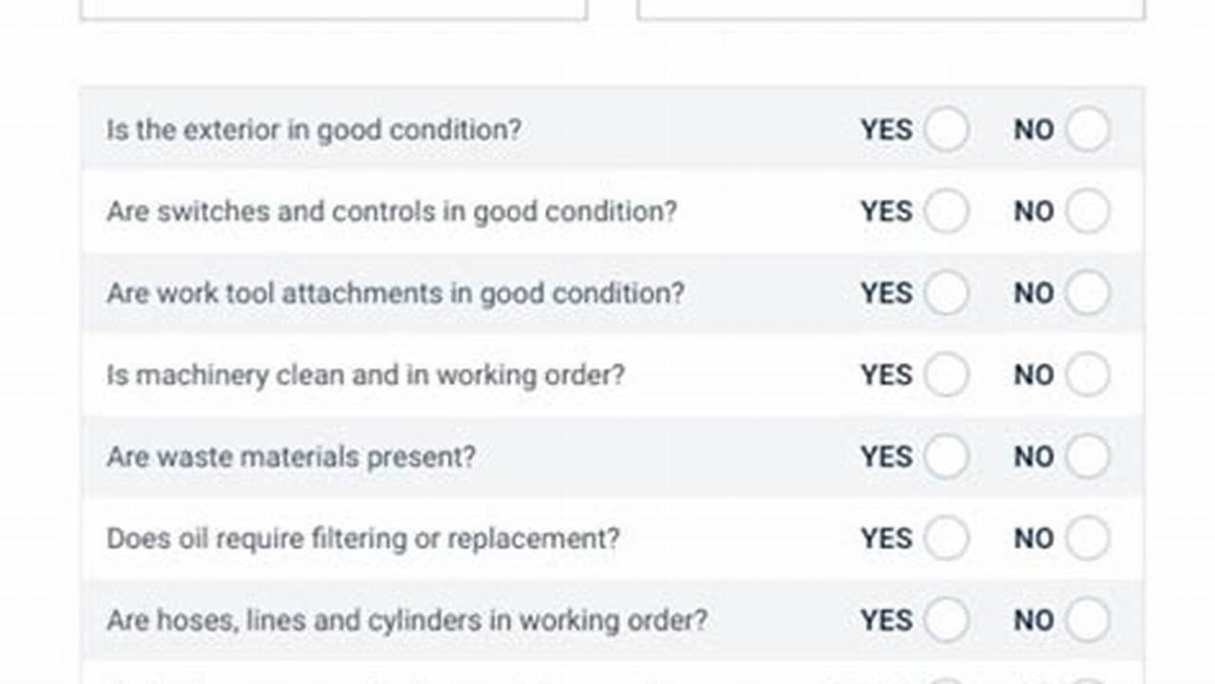
Task: Select YES for exterior in good condition
Action: (947, 130)
